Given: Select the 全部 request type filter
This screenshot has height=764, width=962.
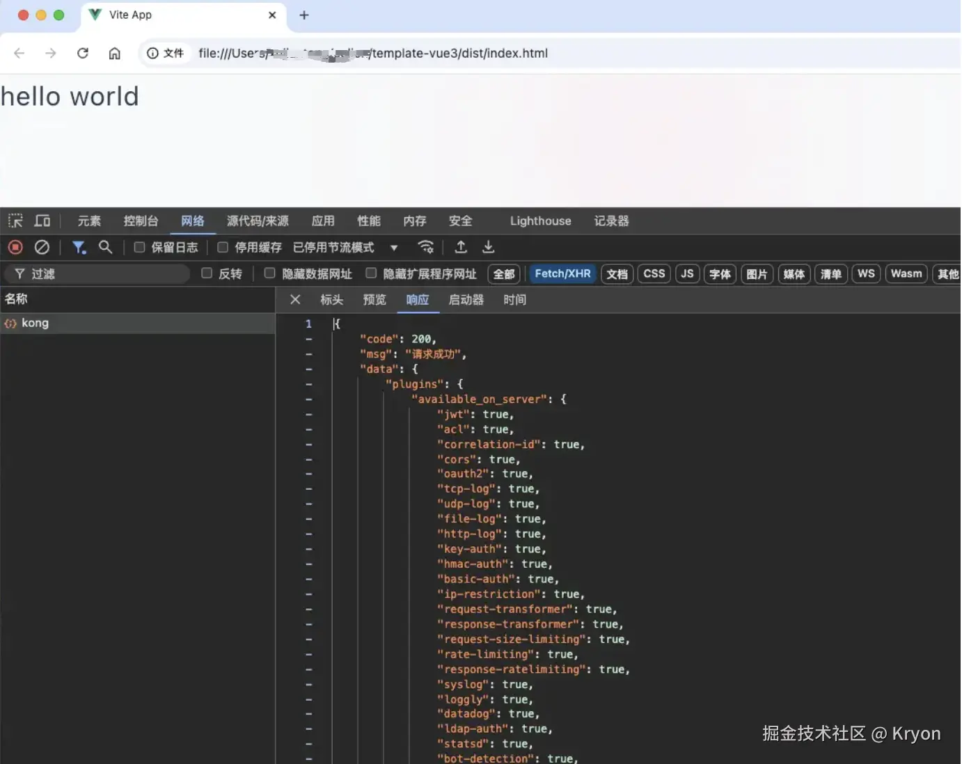Looking at the screenshot, I should click(504, 273).
